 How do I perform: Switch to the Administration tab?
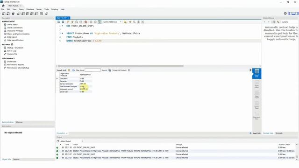coord(7,122)
